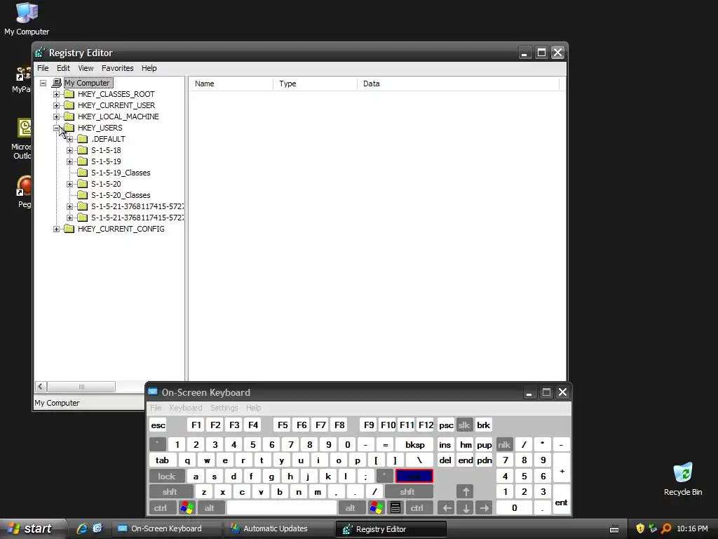Open the Edit menu in Registry Editor
718x539 pixels.
tap(63, 68)
